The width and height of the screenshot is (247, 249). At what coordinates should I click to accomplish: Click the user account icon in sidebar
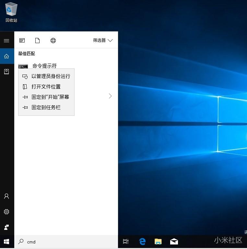(x=6, y=196)
